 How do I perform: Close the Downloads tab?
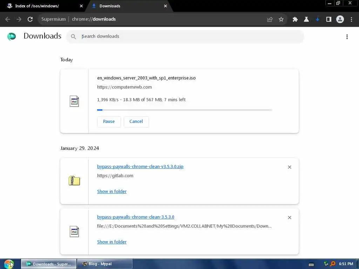tap(165, 6)
